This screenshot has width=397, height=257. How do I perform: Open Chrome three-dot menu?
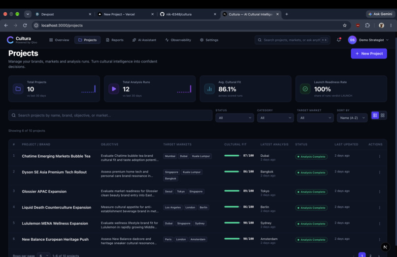point(391,25)
